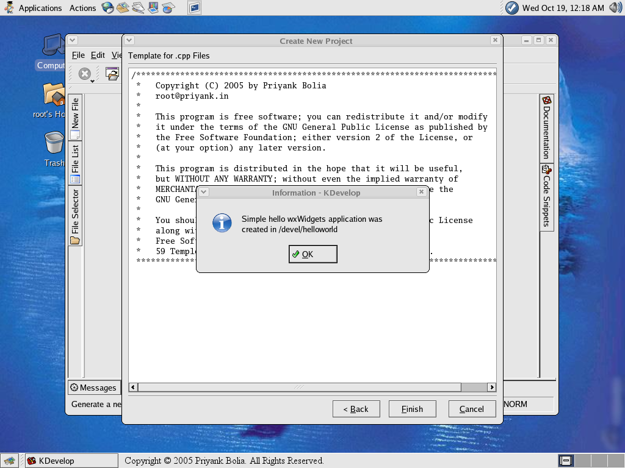Viewport: 625px width, 468px height.
Task: Click the NORM status bar indicator
Action: click(515, 405)
